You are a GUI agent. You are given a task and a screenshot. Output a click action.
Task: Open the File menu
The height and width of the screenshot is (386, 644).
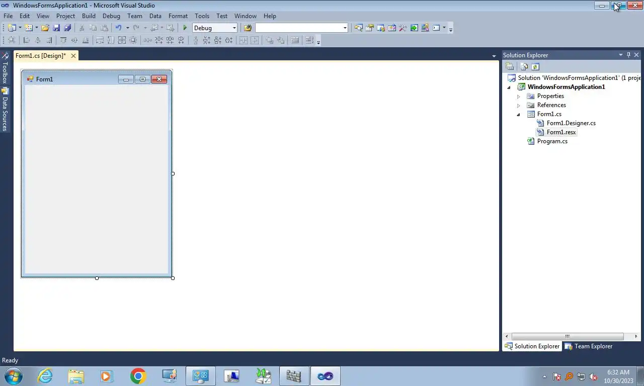tap(8, 16)
